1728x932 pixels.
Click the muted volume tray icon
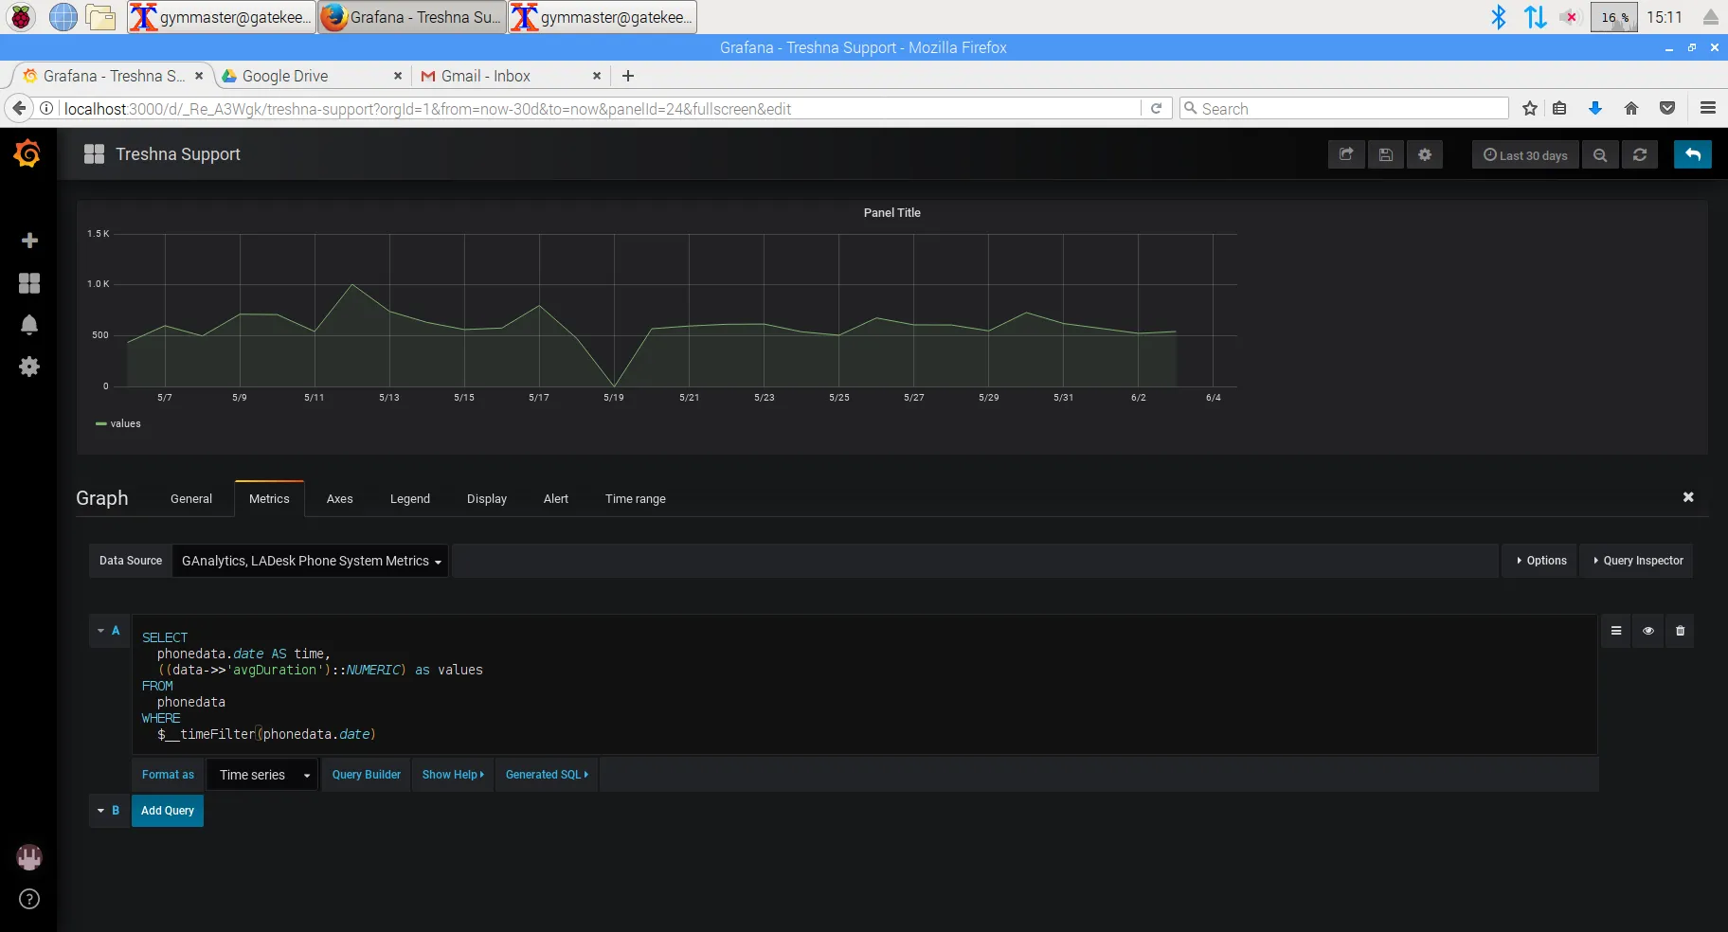(x=1570, y=17)
